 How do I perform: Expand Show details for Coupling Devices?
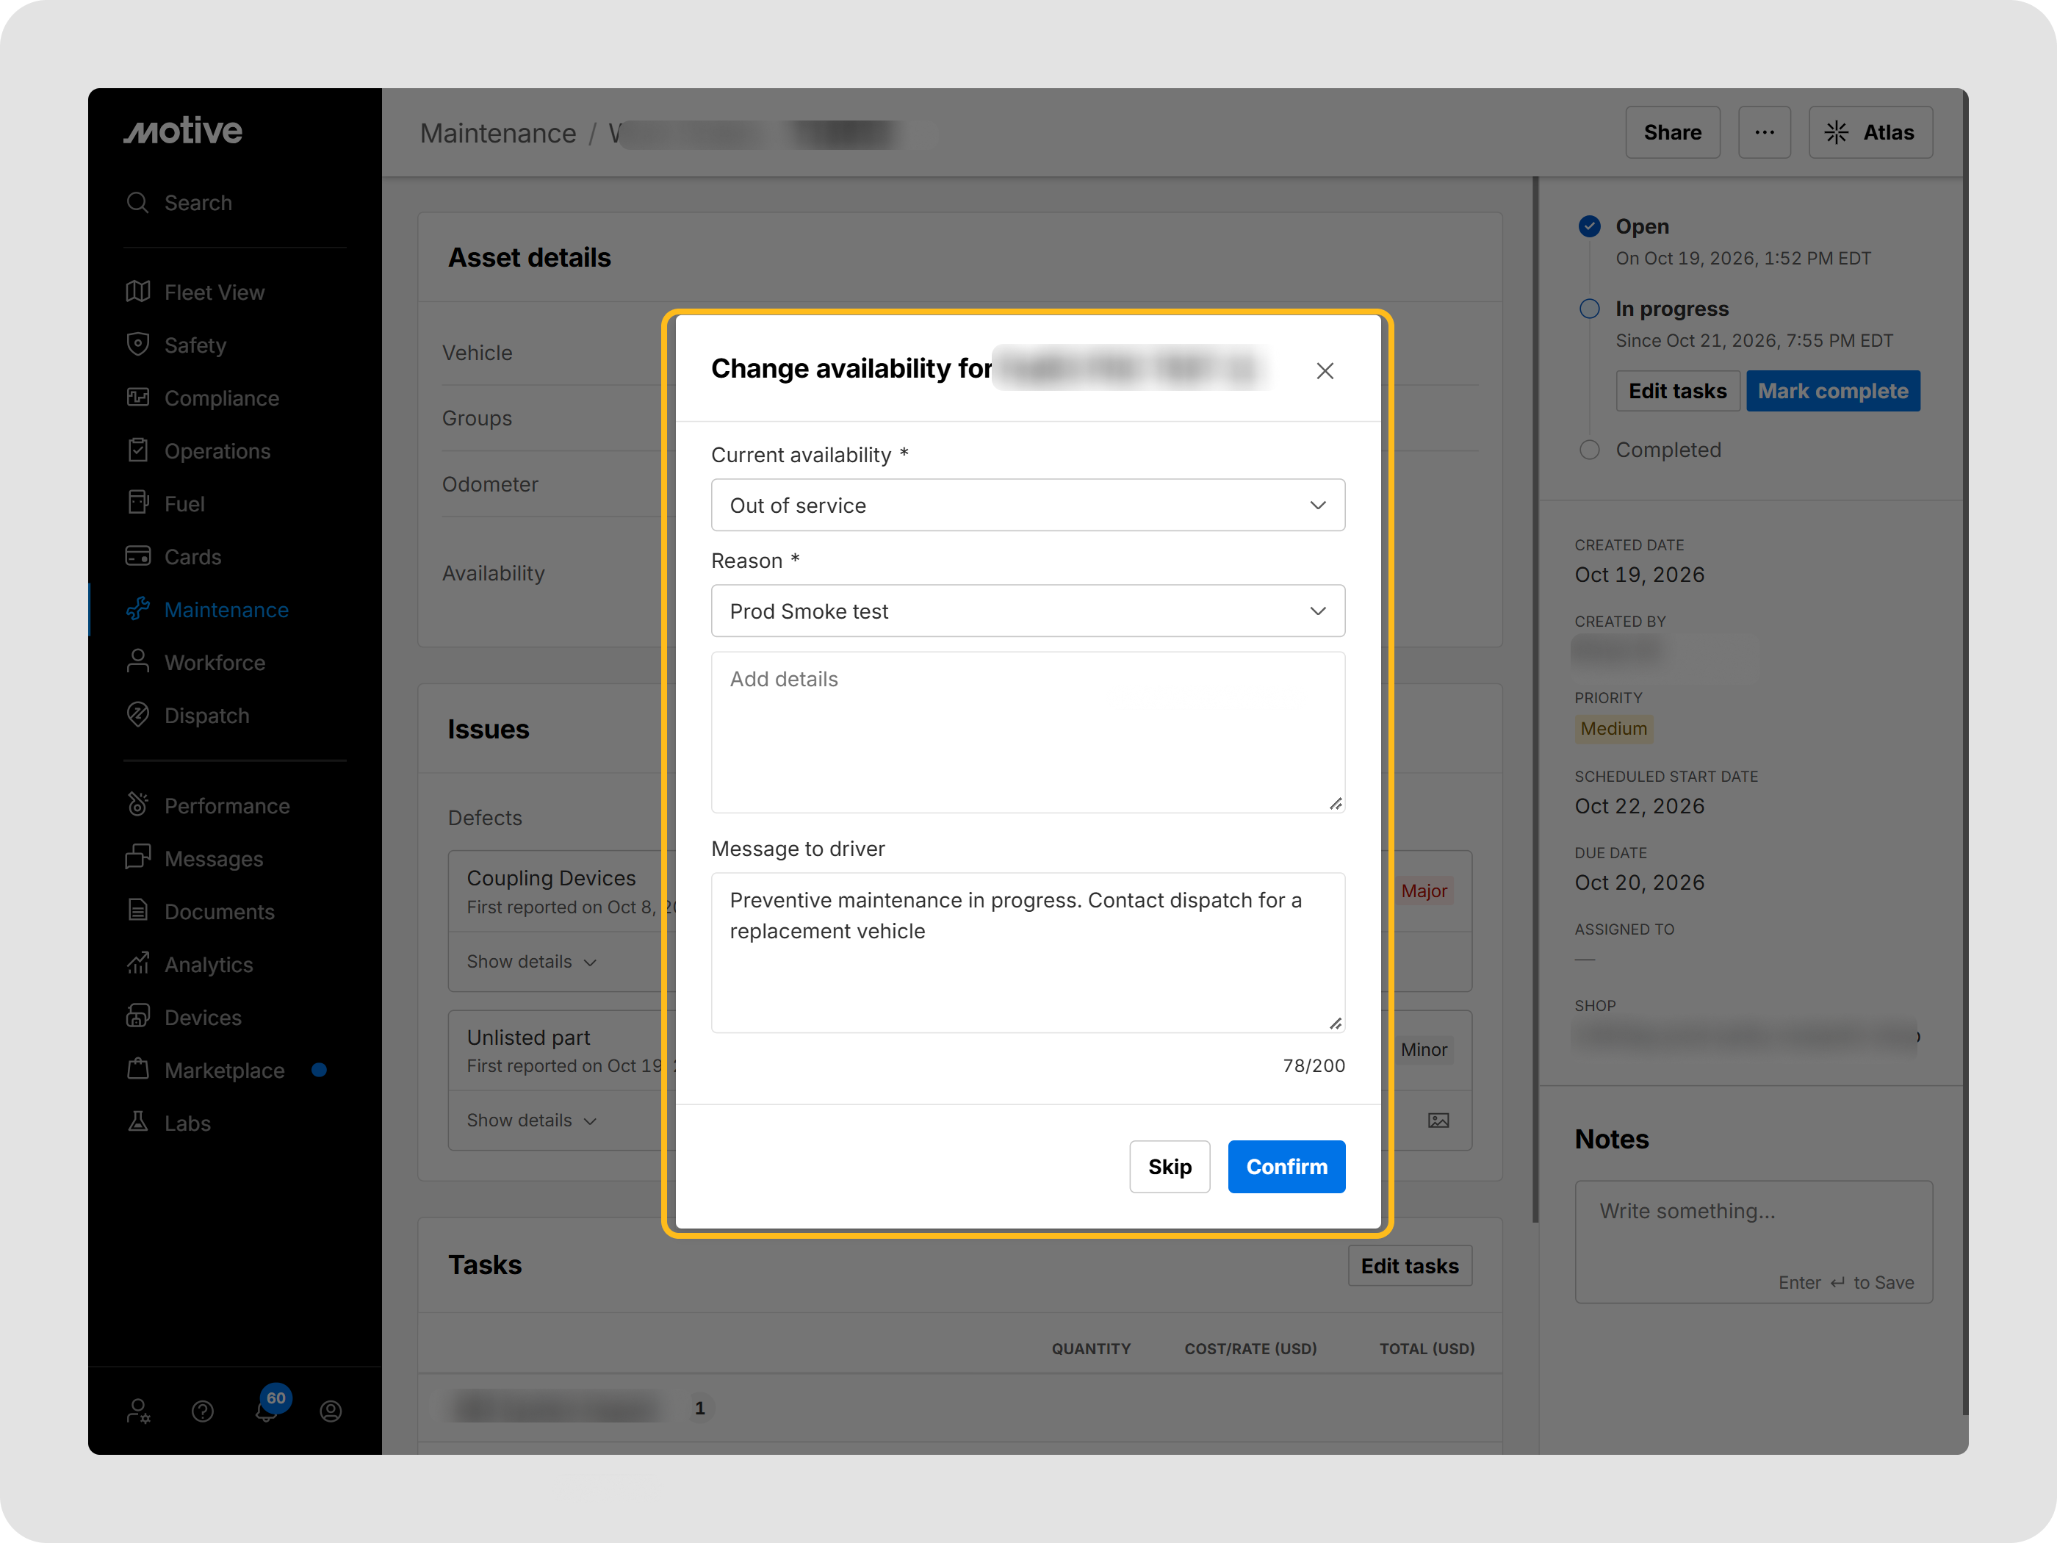tap(531, 962)
